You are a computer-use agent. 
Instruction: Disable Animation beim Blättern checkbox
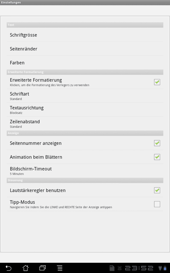click(x=157, y=157)
